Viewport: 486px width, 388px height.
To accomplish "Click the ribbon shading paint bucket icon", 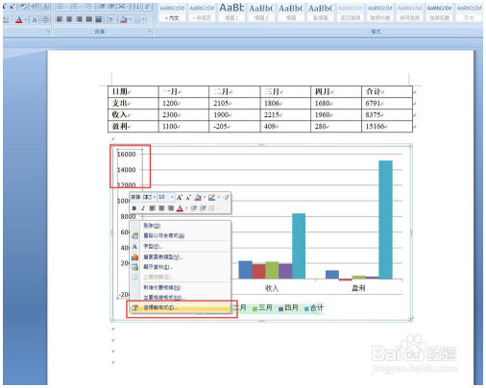I will (124, 19).
